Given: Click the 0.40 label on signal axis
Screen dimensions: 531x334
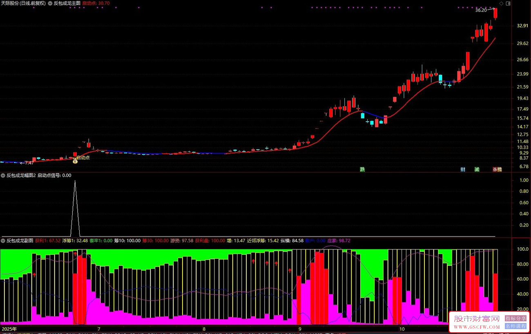Looking at the screenshot, I should [524, 214].
